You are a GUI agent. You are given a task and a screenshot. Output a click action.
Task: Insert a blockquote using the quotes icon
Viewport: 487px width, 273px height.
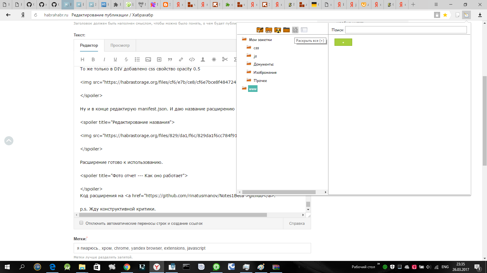click(x=170, y=59)
